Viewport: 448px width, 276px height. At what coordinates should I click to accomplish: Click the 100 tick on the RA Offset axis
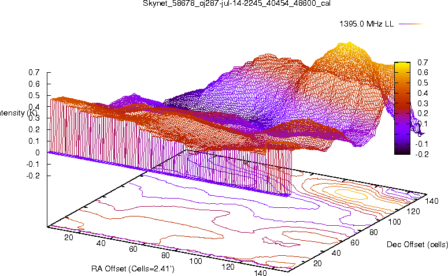pos(196,261)
